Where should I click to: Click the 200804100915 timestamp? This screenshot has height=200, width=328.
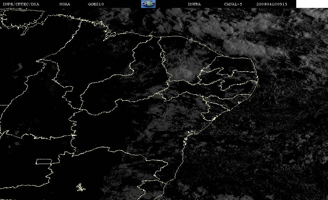[271, 4]
